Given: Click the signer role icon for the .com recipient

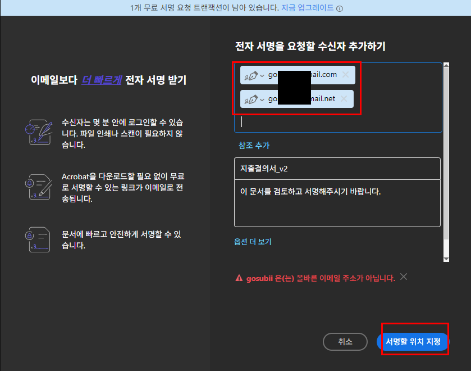Looking at the screenshot, I should coord(251,75).
